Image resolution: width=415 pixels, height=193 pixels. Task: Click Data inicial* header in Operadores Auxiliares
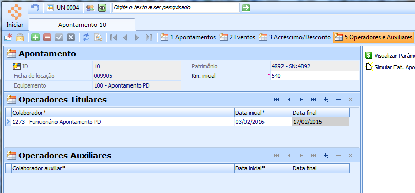tap(263, 168)
